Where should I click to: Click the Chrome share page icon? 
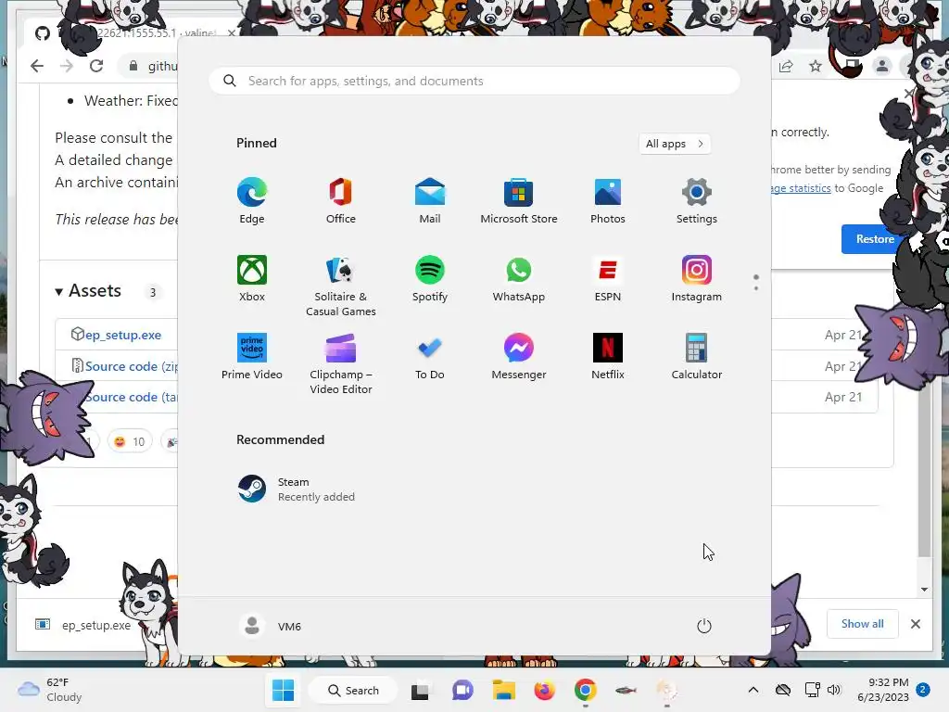click(x=786, y=66)
